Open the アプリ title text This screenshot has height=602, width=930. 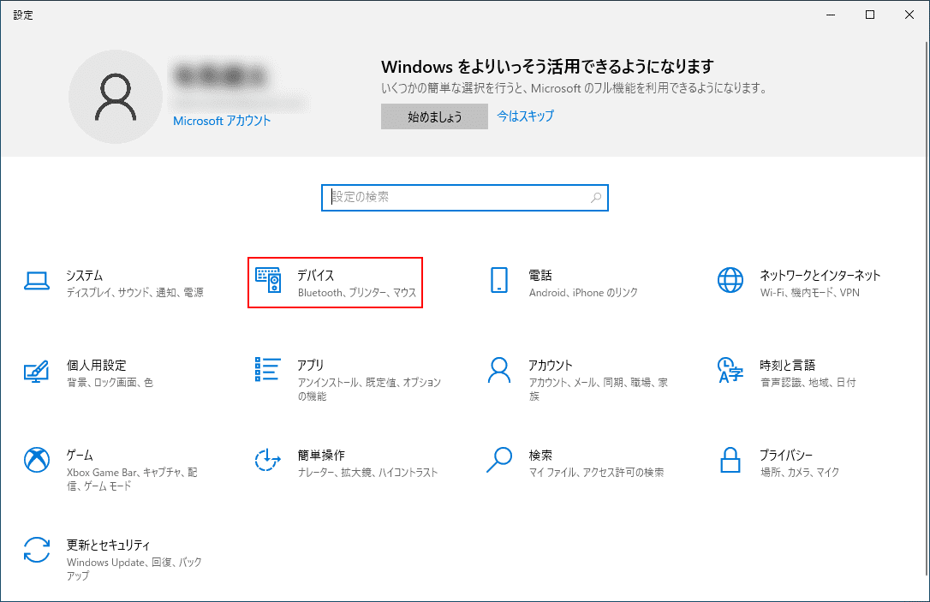310,366
